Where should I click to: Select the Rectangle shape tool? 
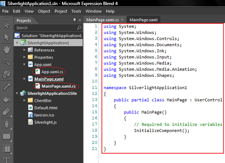(x=6, y=136)
